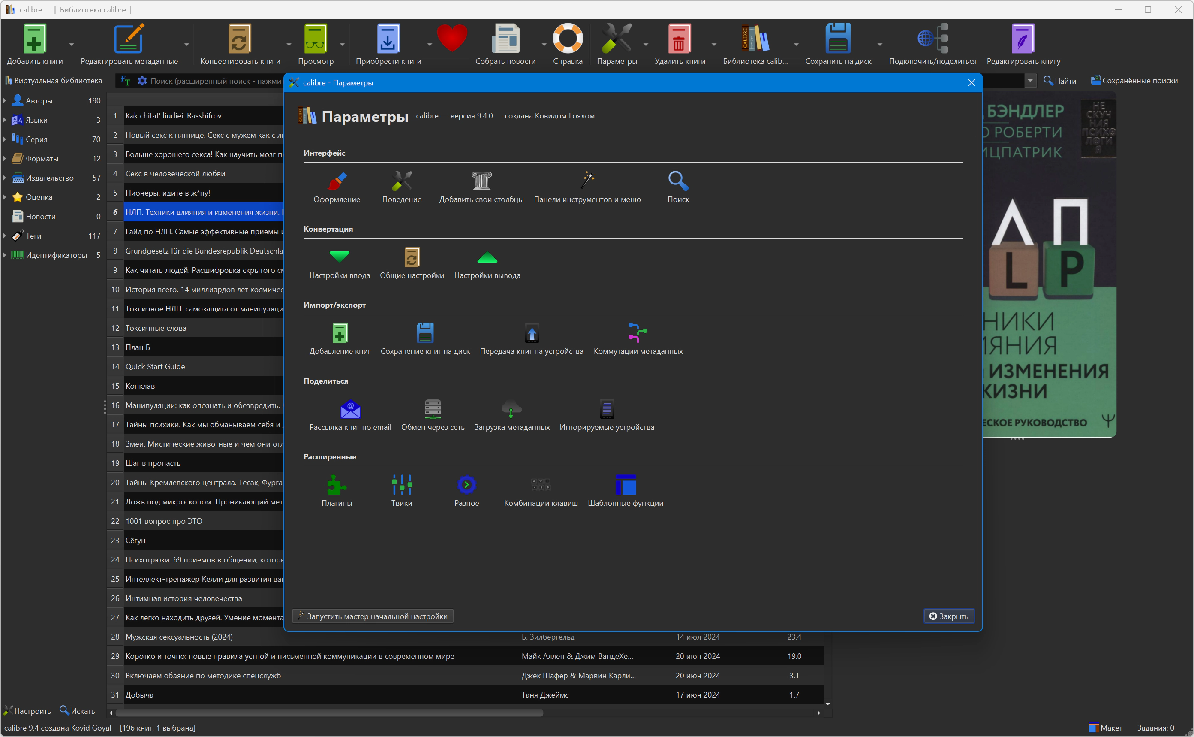Open Шаблонные функции settings
This screenshot has width=1194, height=737.
pyautogui.click(x=626, y=490)
